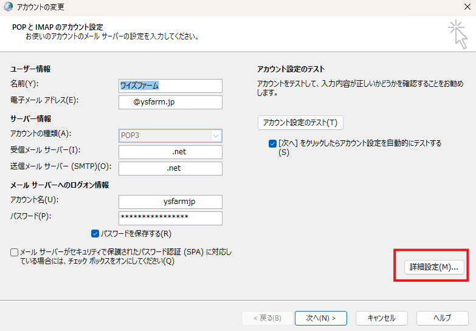Select the 送信メール サーバー (SMTP) field
The height and width of the screenshot is (331, 476).
(171, 168)
